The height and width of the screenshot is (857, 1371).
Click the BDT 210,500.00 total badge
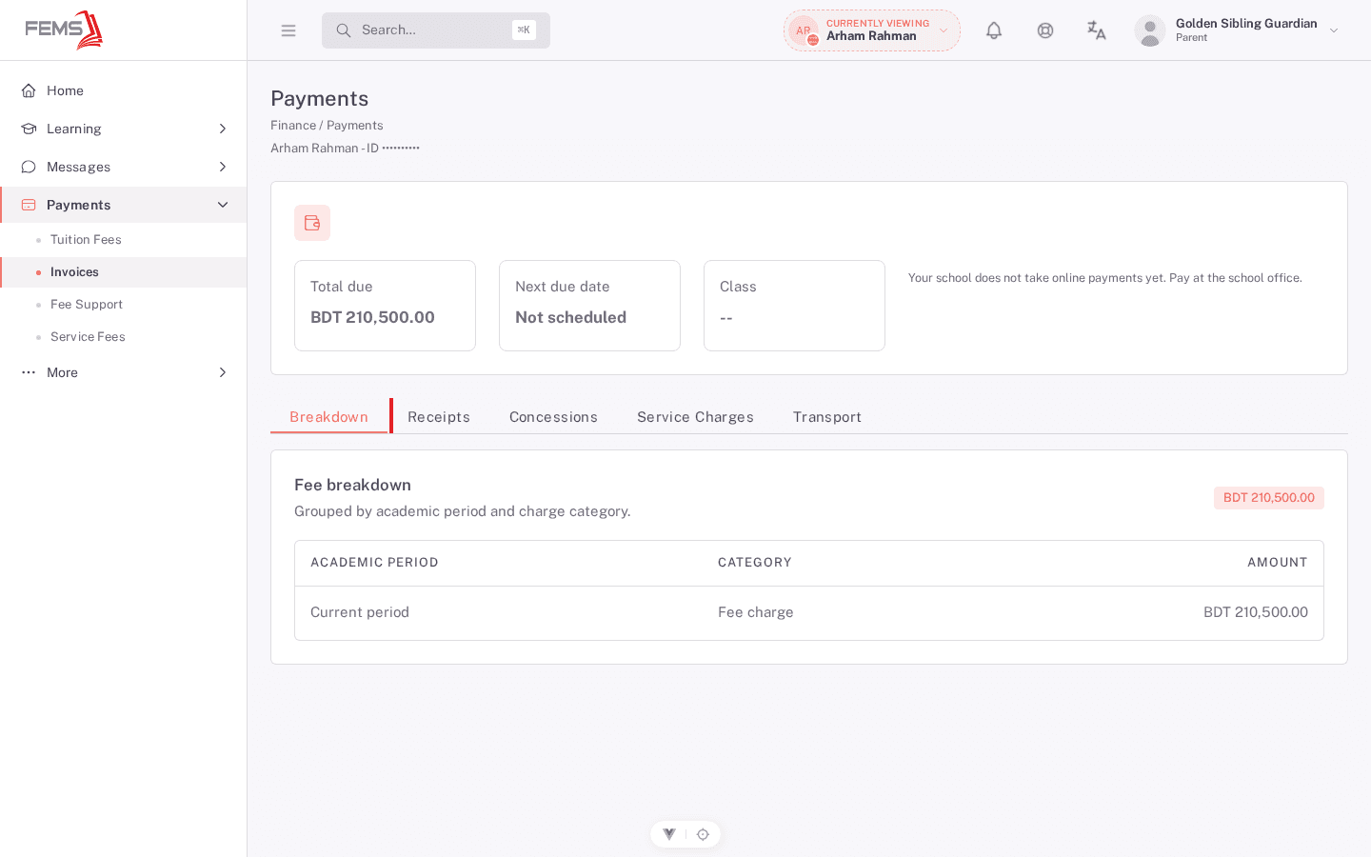click(x=1269, y=498)
